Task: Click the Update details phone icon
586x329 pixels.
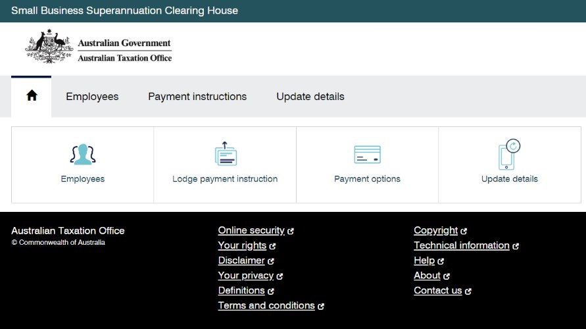Action: [x=510, y=155]
